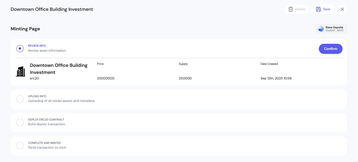358x162 pixels.
Task: Select the Upload Info step radio
Action: (20, 99)
